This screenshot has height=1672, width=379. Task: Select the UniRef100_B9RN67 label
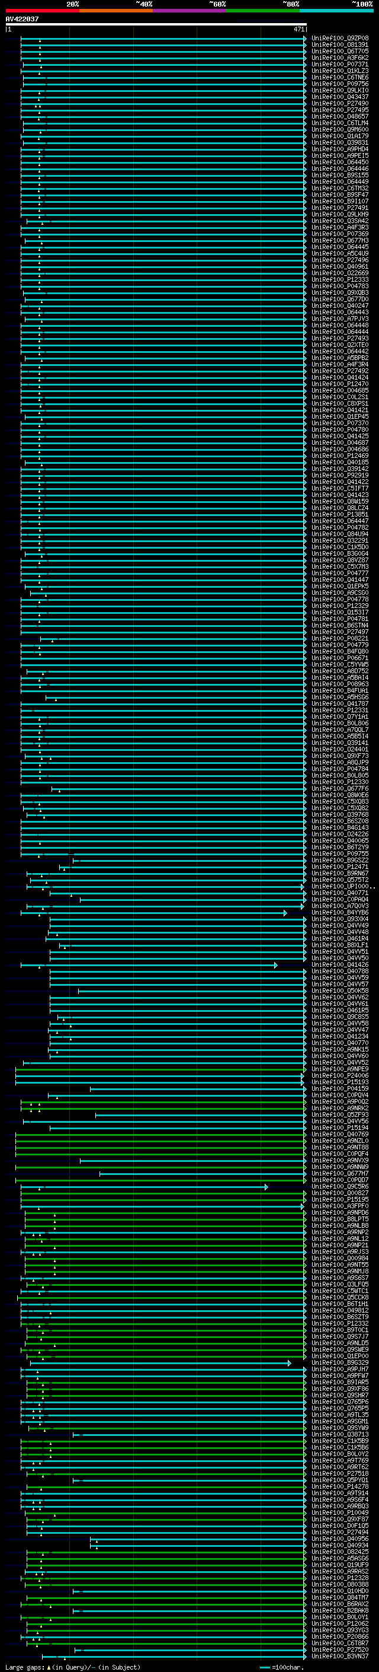(x=340, y=873)
